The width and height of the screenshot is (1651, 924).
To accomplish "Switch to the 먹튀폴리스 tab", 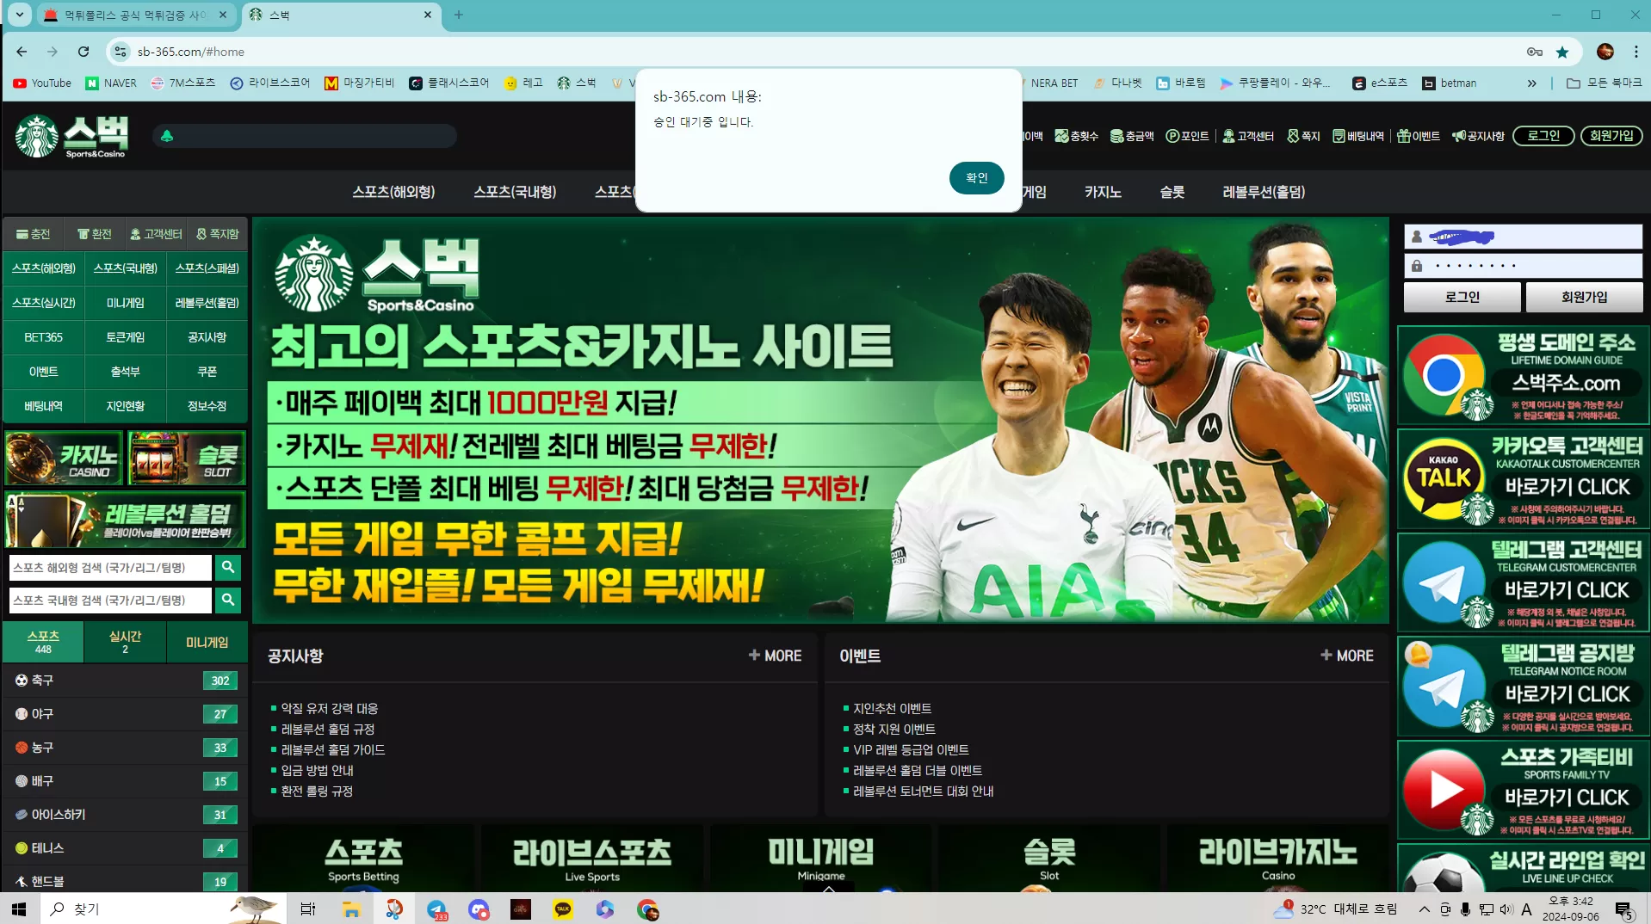I will point(137,15).
